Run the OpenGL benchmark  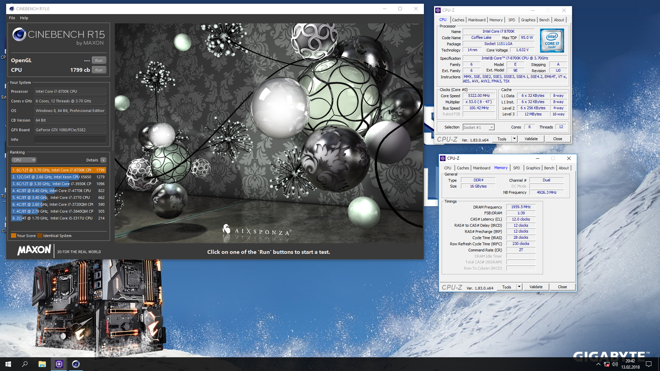tap(99, 60)
